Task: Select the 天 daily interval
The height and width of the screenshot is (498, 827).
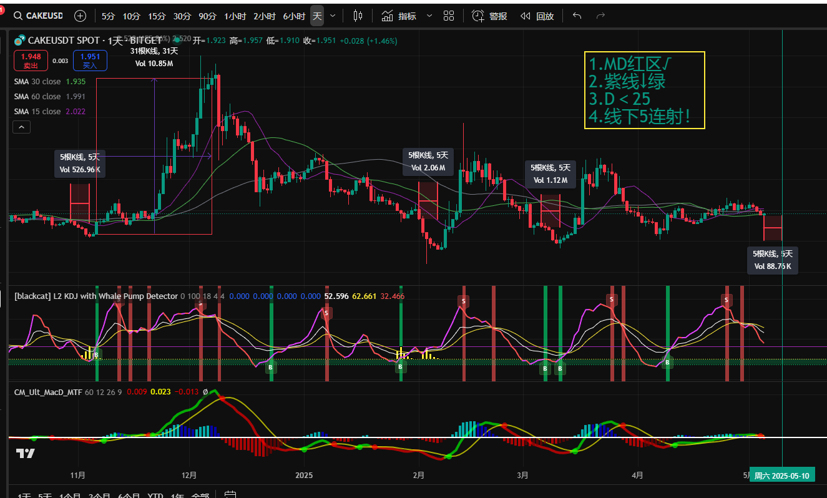Action: (x=317, y=16)
